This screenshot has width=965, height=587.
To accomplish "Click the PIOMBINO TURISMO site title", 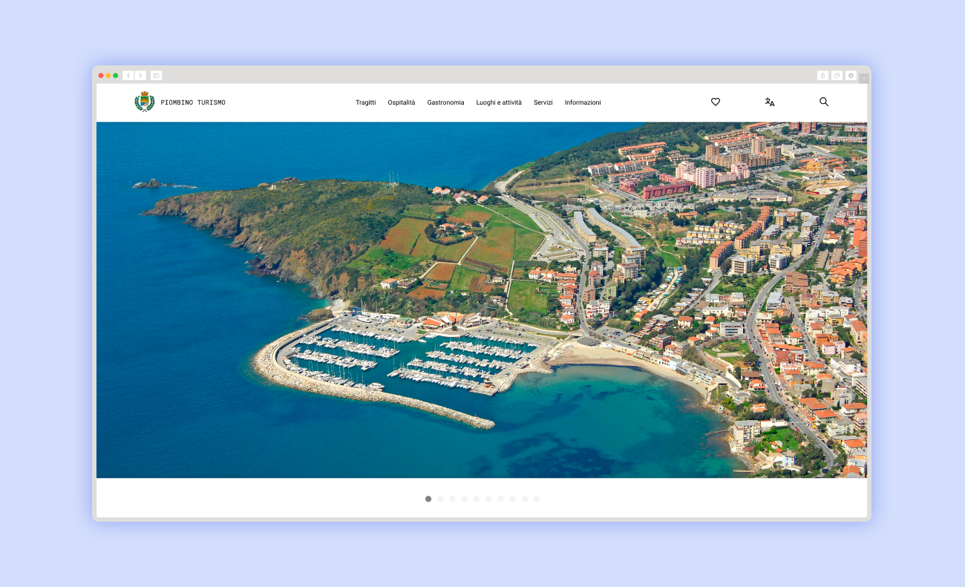I will pyautogui.click(x=193, y=102).
